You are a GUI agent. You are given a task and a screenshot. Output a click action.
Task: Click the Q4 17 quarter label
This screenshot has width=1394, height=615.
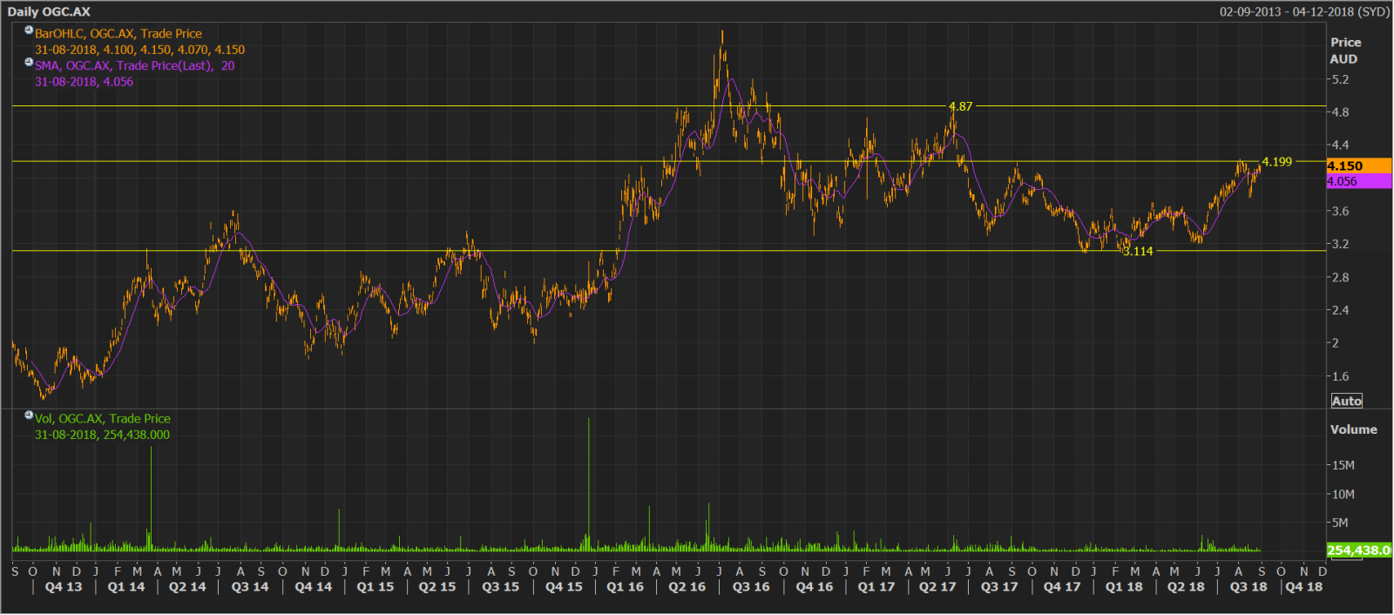click(1062, 587)
